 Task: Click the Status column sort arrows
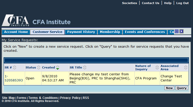[38, 67]
